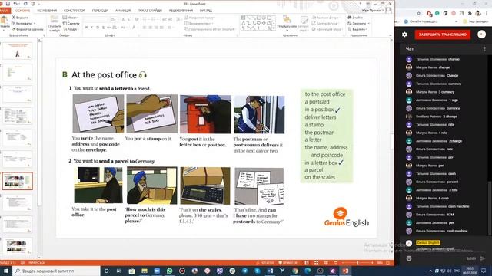Open the Виділити select dropdown
Screen dimensions: 492x276
pos(357,29)
